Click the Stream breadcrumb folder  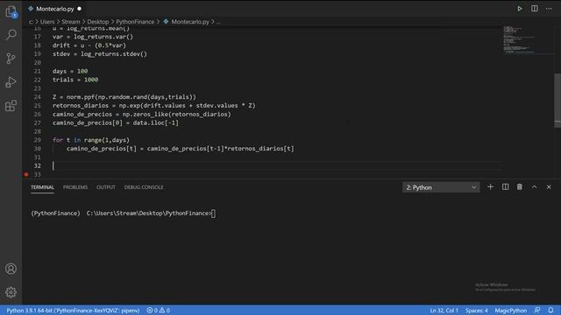coord(71,22)
